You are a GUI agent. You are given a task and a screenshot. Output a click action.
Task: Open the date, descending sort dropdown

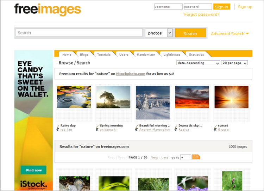point(198,63)
